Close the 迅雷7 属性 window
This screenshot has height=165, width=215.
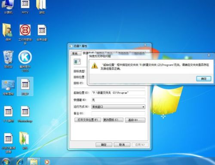click(145, 45)
